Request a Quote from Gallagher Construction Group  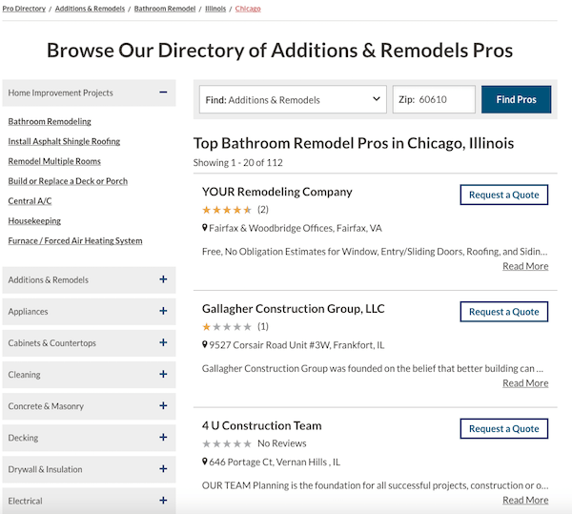(x=503, y=312)
